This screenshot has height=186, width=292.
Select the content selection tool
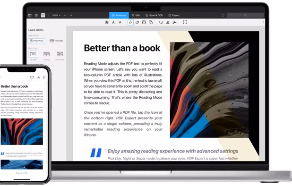point(185,22)
